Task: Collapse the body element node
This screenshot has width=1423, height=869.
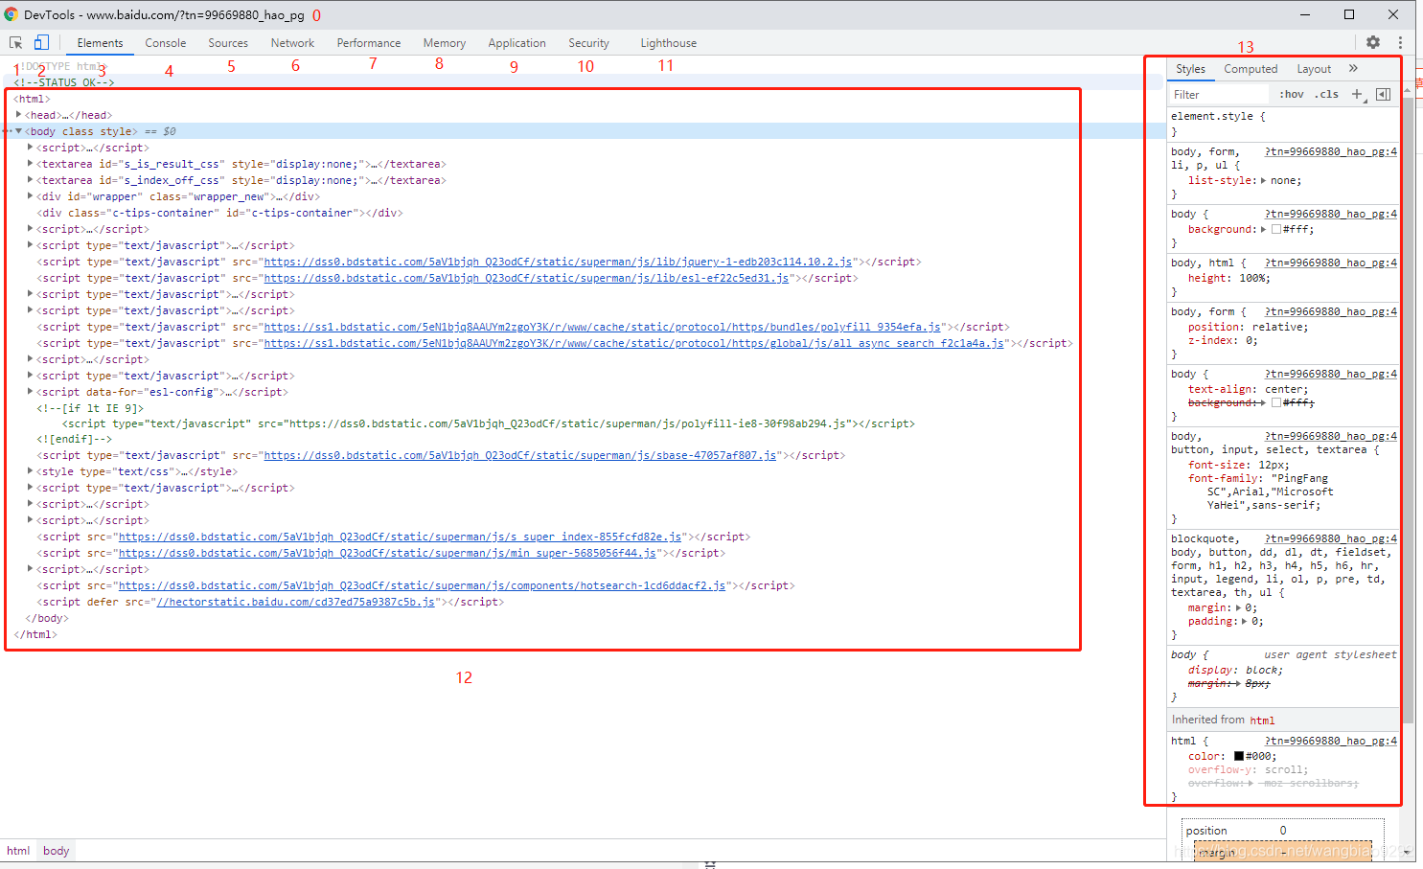Action: (18, 131)
